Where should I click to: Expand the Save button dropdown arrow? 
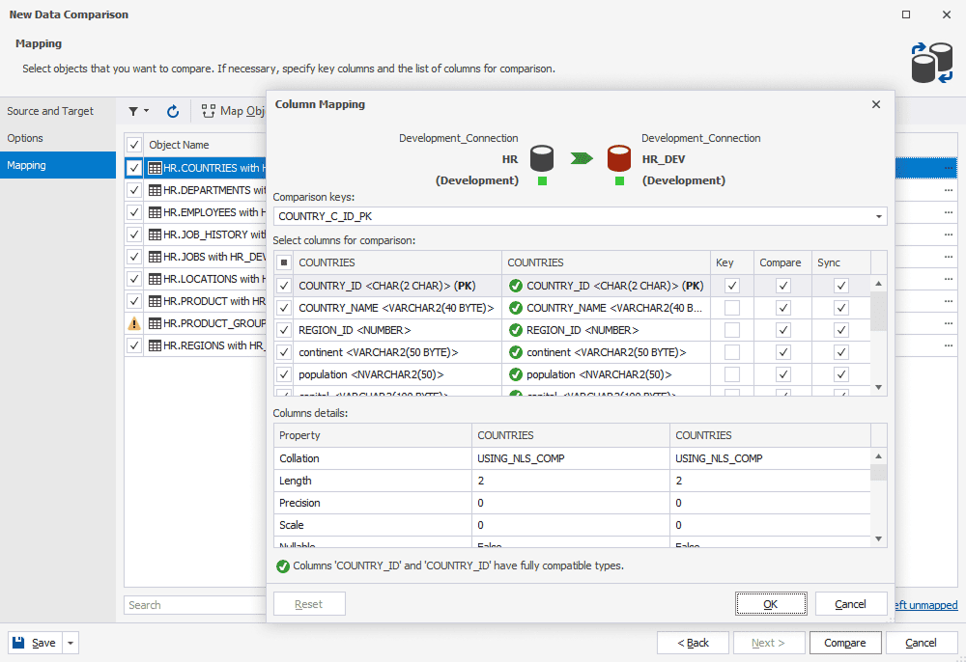point(71,643)
